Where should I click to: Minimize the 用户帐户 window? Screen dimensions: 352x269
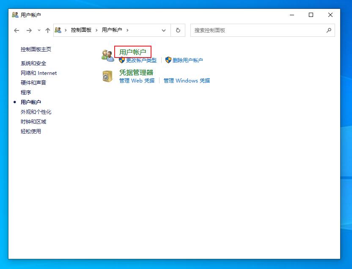click(292, 15)
